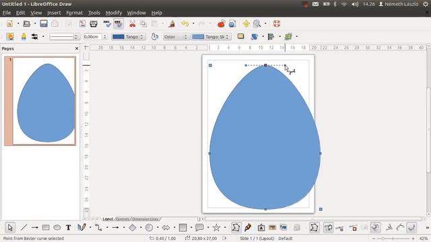Image resolution: width=431 pixels, height=242 pixels.
Task: Open the Insert menu
Action: [x=54, y=13]
